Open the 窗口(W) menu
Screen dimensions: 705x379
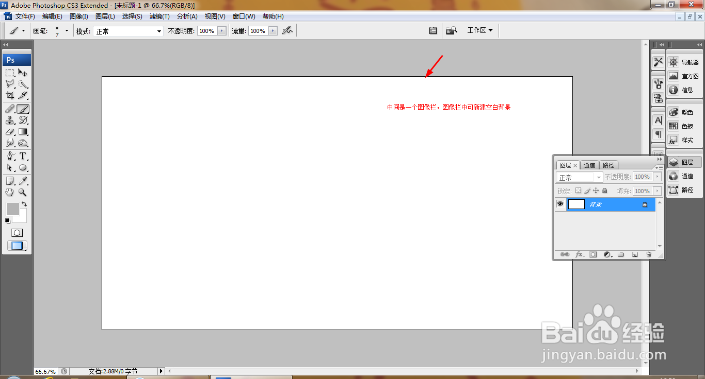[x=244, y=16]
